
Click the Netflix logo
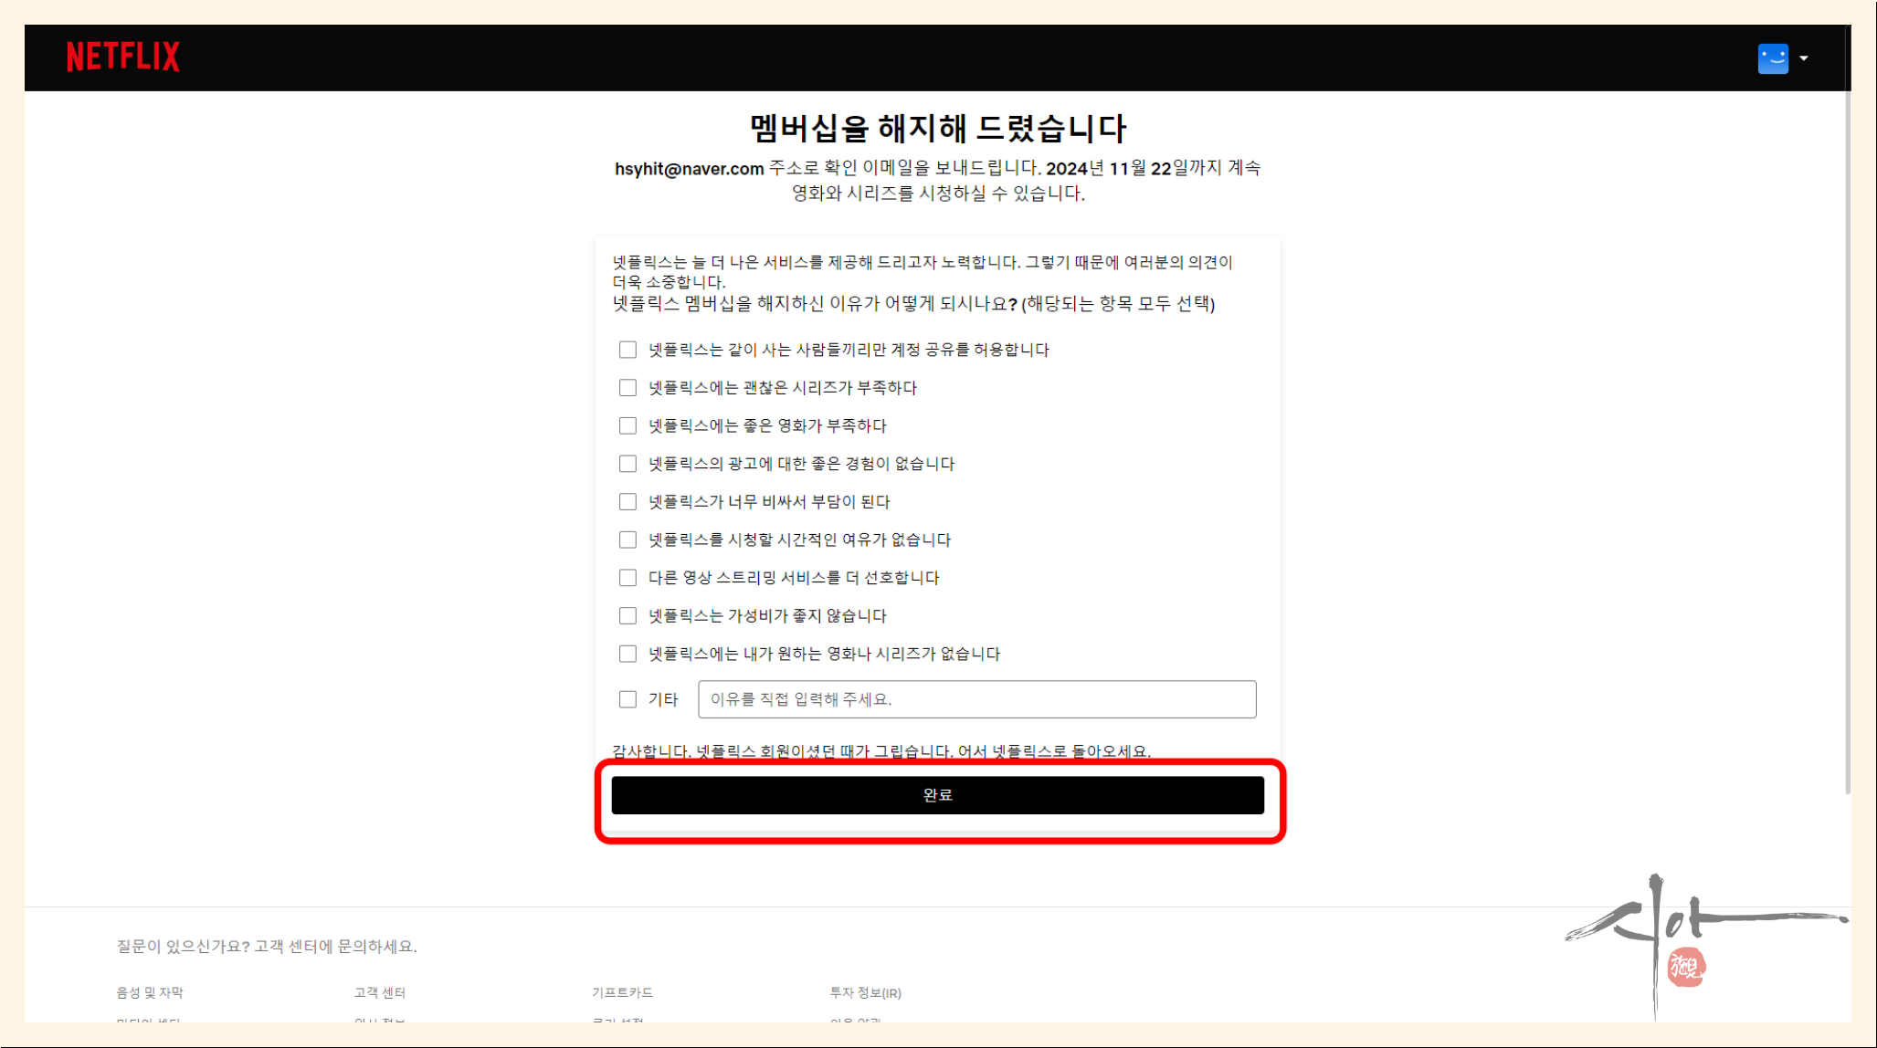click(123, 58)
